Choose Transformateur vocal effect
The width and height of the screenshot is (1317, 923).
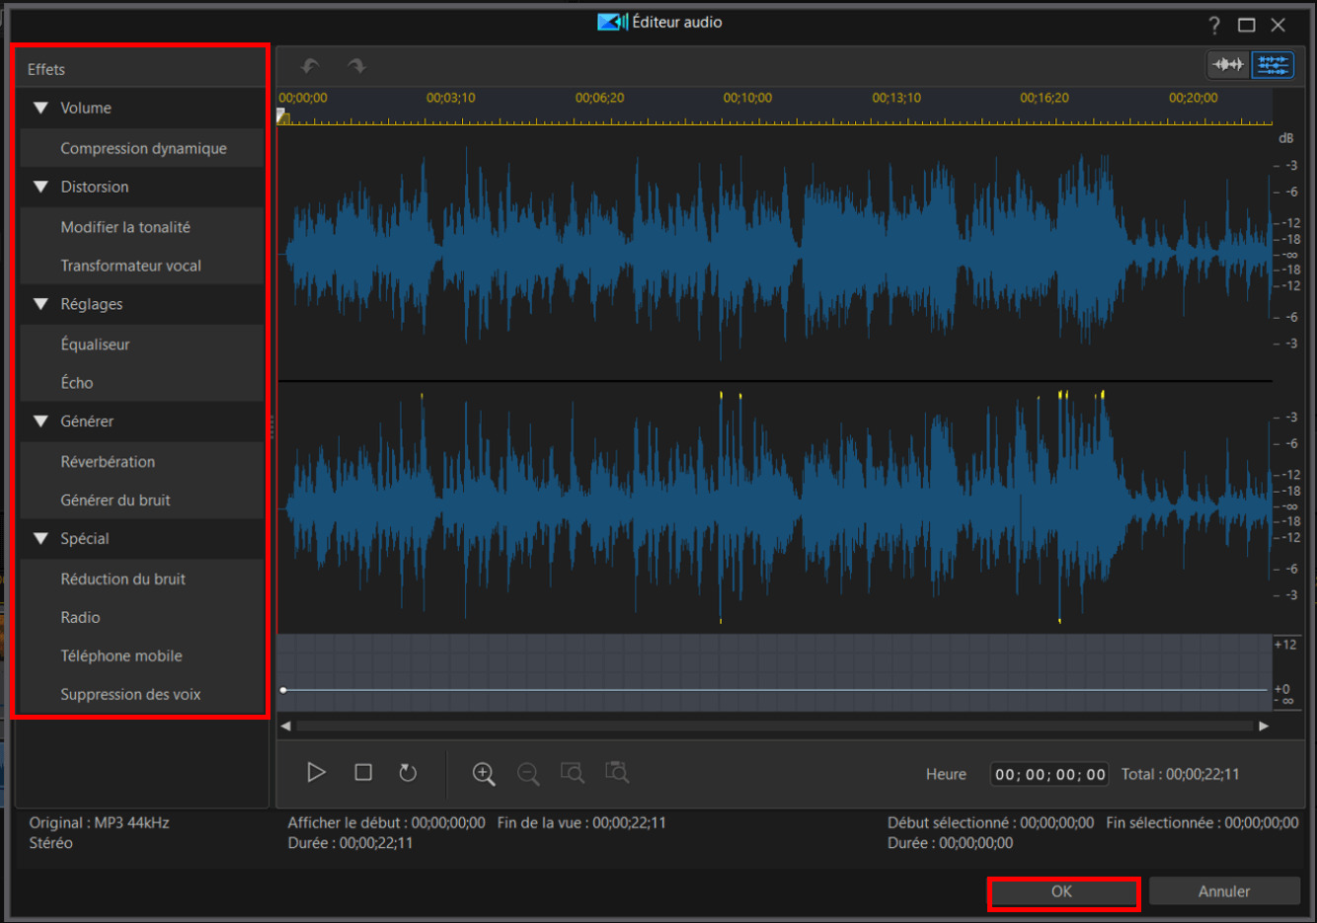pyautogui.click(x=142, y=266)
